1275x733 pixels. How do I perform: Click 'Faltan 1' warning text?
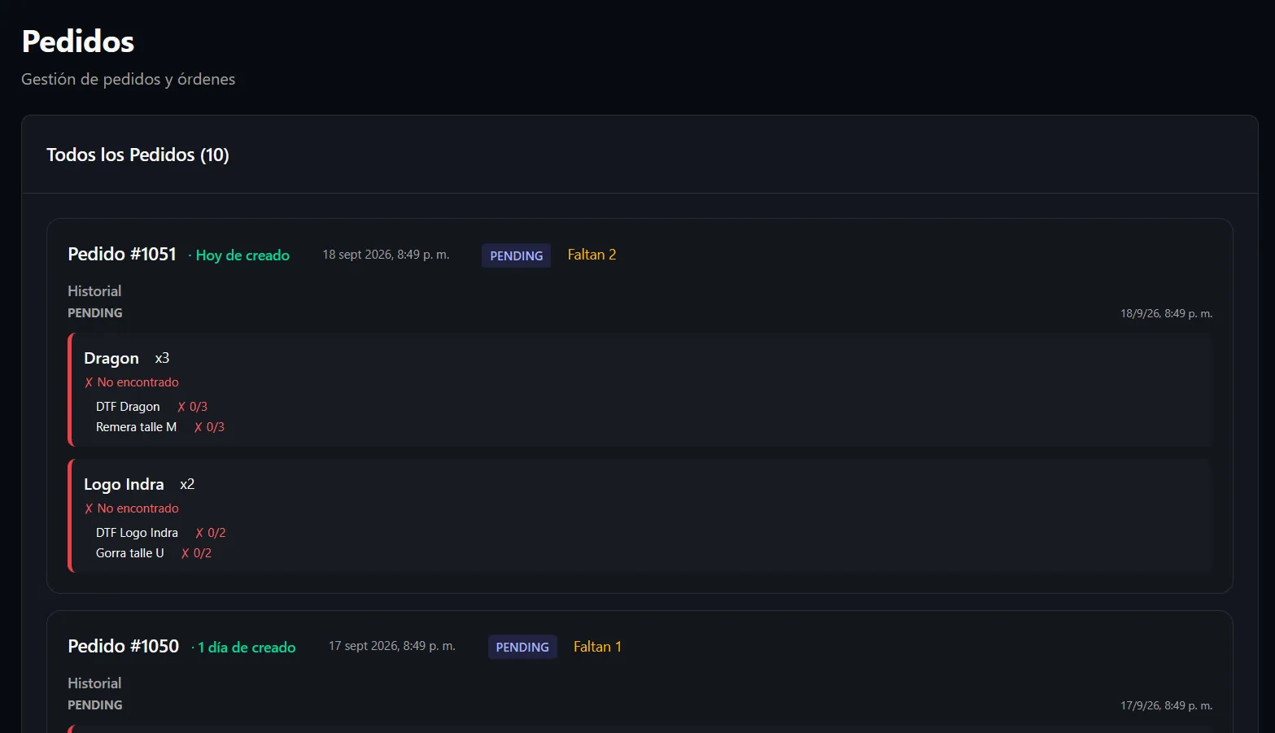pos(597,647)
